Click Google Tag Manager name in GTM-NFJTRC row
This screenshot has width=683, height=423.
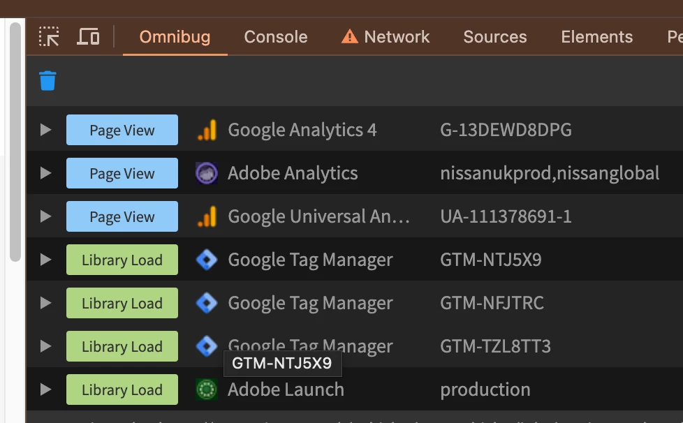[x=310, y=303]
